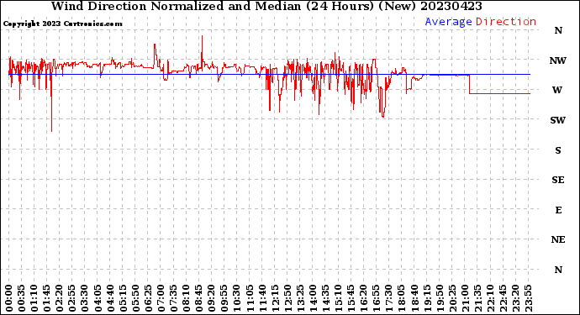Click the "NW" compass axis label
Viewport: 580px width, 315px height.
click(x=558, y=60)
